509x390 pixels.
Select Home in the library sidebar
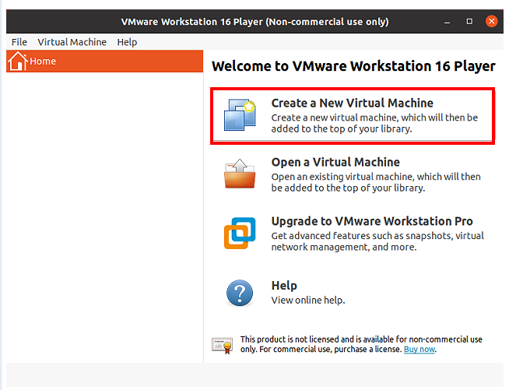(104, 61)
